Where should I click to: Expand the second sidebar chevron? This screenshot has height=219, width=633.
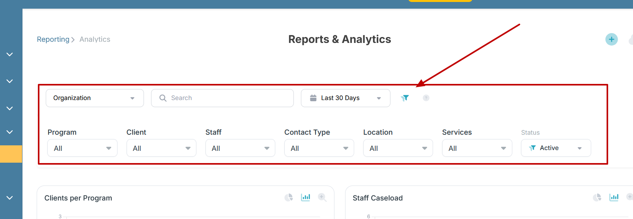pyautogui.click(x=10, y=81)
